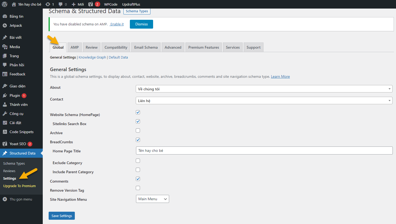The width and height of the screenshot is (396, 224).
Task: Open the Compatibility tab
Action: [x=116, y=47]
